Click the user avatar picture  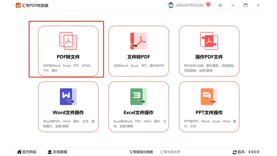click(x=171, y=5)
